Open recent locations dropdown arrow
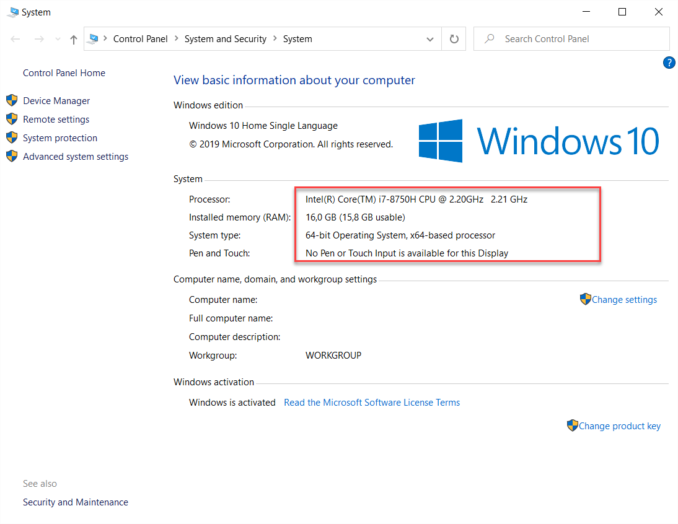Viewport: 678px width, 524px height. click(58, 39)
